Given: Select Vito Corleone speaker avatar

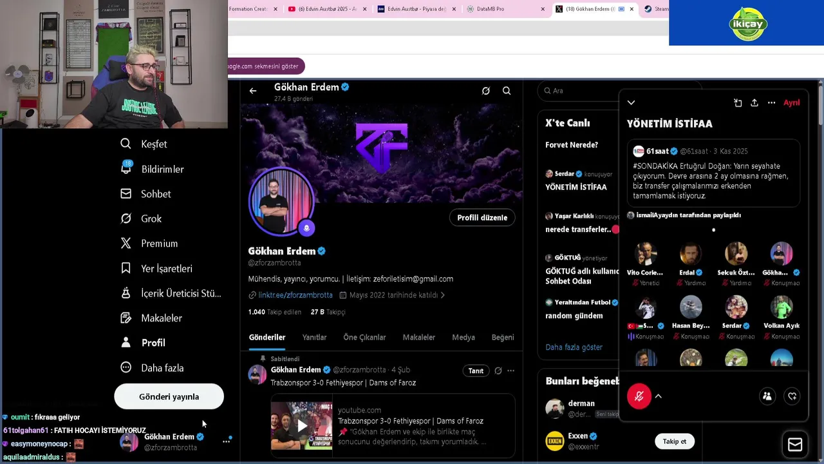Looking at the screenshot, I should [646, 254].
